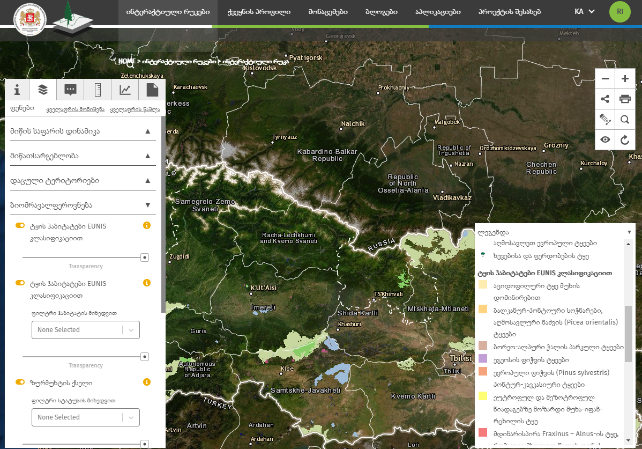Open the line chart analysis icon tab
The image size is (642, 449).
[x=125, y=90]
